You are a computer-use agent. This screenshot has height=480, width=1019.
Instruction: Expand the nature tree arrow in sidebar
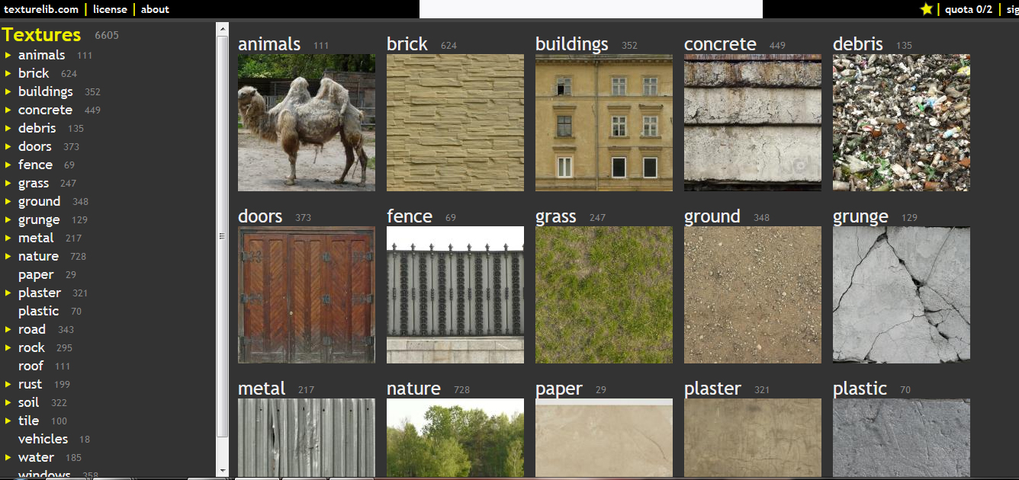8,256
